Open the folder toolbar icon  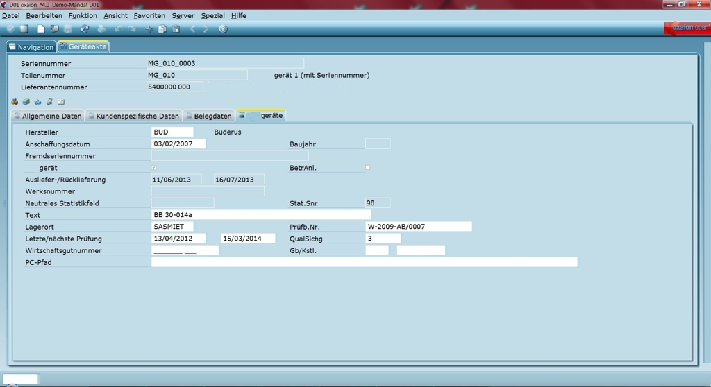coord(54,29)
